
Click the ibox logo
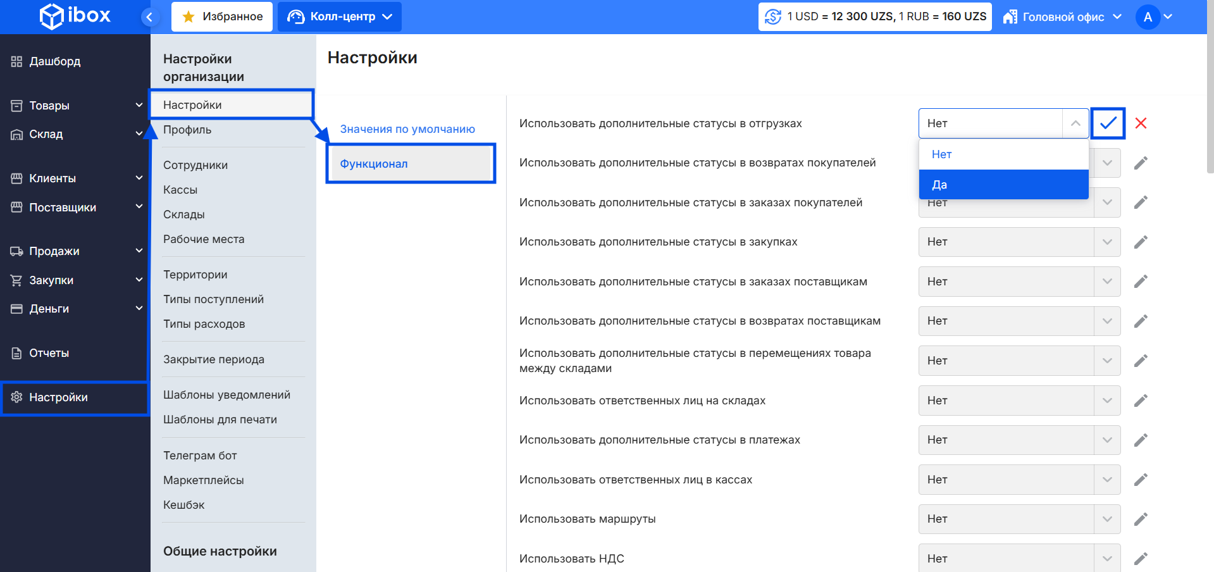[x=75, y=16]
